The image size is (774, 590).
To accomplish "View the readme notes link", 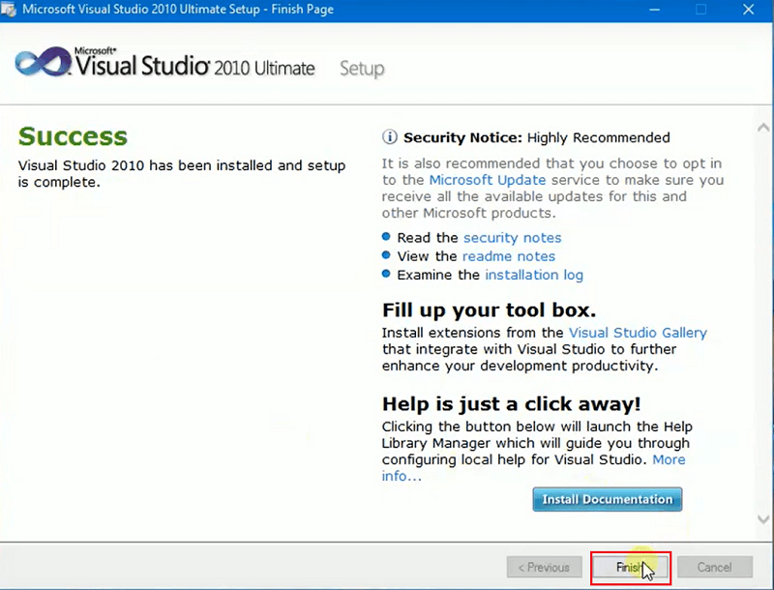I will (x=509, y=255).
